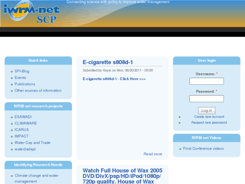Click the IWRM-net research projects header
This screenshot has width=245, height=184.
(x=38, y=106)
